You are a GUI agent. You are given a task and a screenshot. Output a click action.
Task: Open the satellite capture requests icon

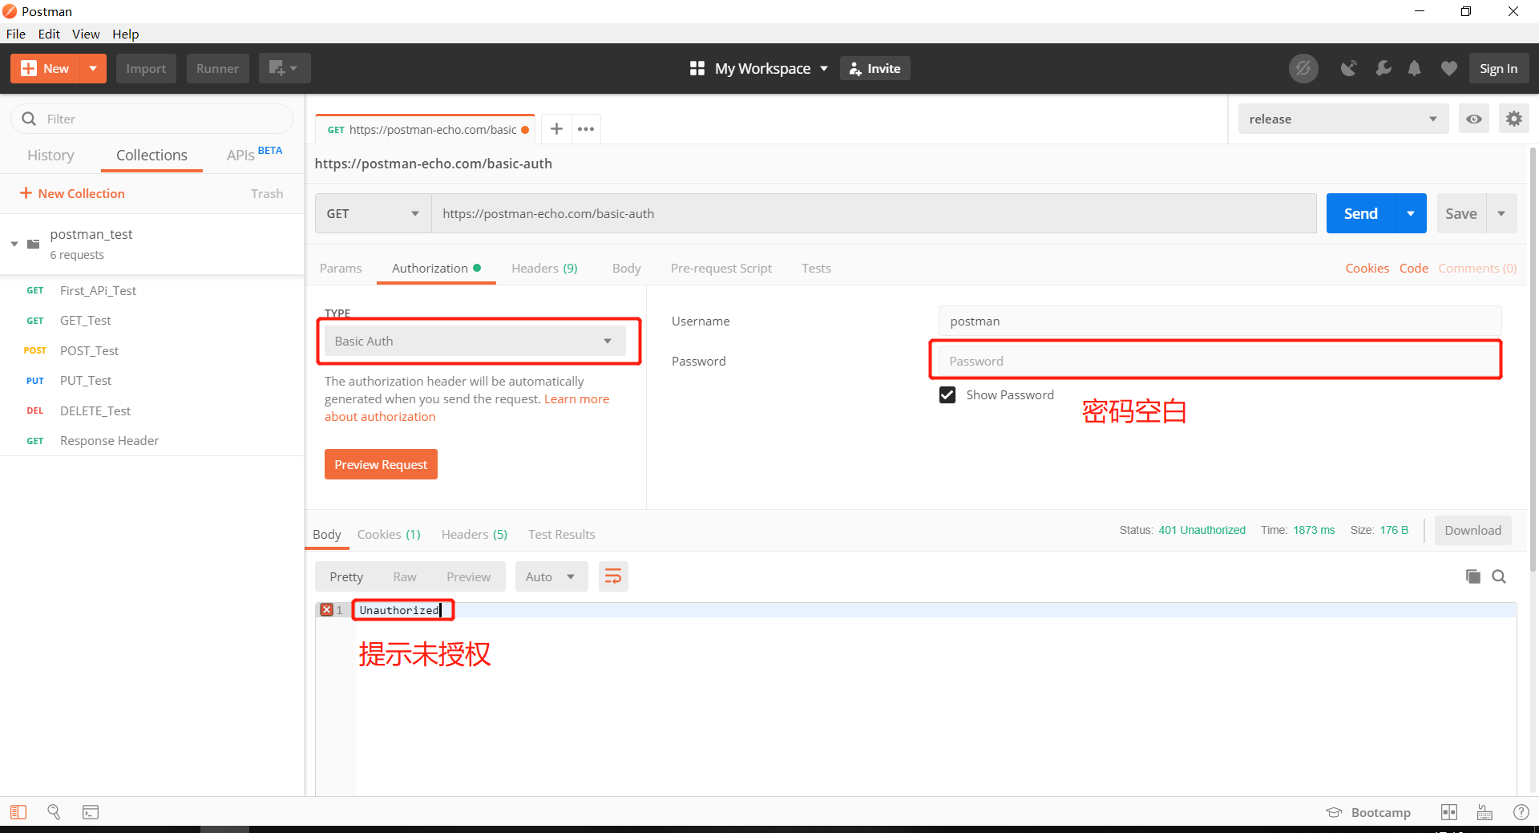pyautogui.click(x=1349, y=69)
